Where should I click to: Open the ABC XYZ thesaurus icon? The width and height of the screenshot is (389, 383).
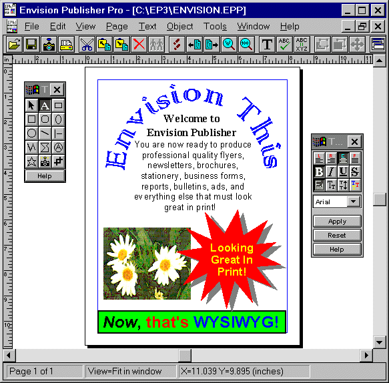click(x=302, y=45)
